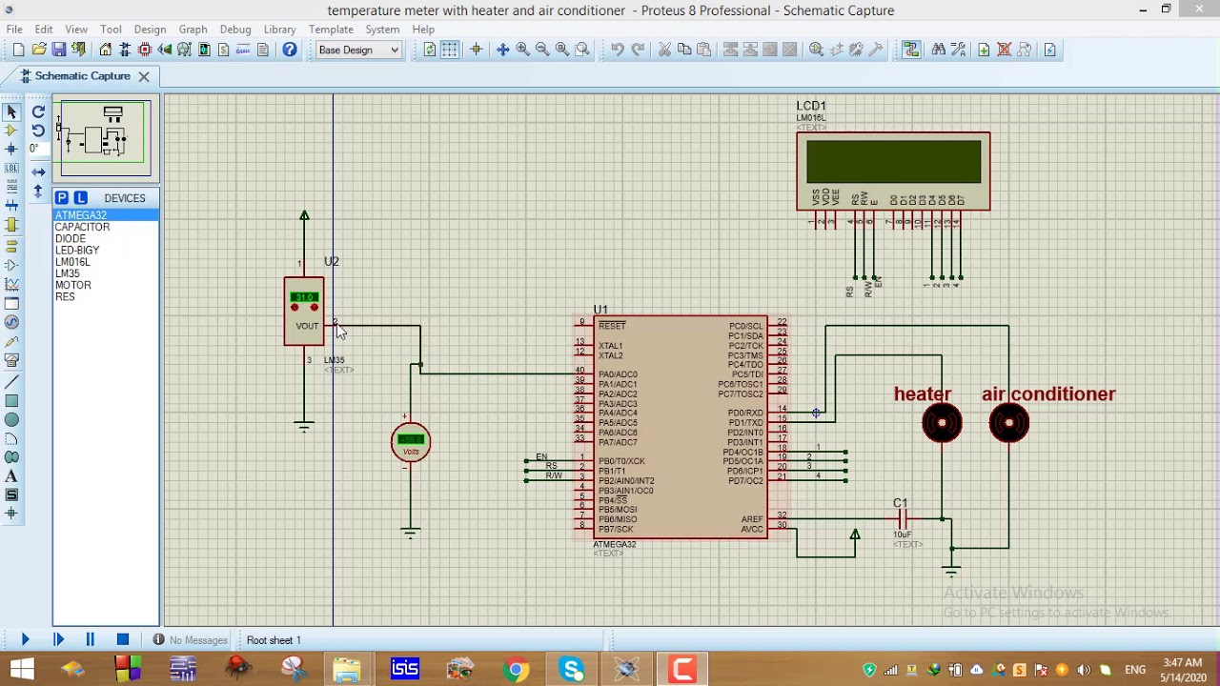Screen dimensions: 1220x686
Task: Click the Pause simulation button
Action: click(91, 640)
